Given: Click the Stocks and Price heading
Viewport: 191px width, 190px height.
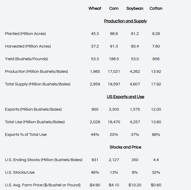Looking at the screenshot, I should [x=125, y=147].
